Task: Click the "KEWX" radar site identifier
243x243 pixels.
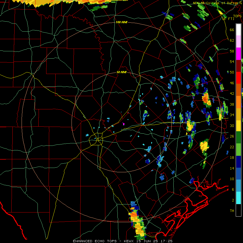Action: pyautogui.click(x=129, y=241)
